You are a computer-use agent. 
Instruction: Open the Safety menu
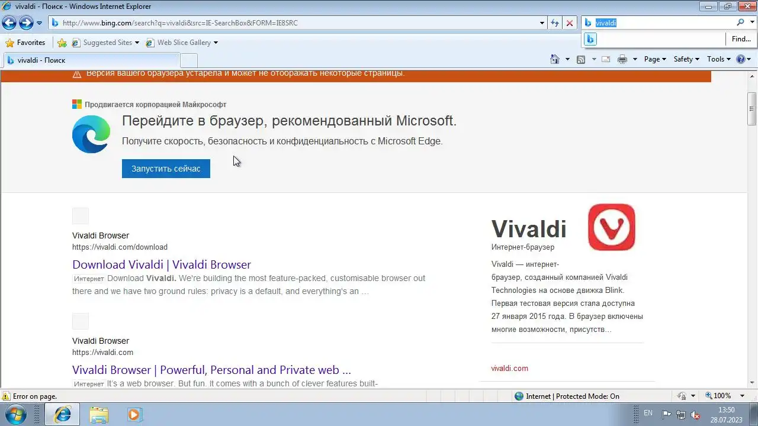[x=686, y=59]
